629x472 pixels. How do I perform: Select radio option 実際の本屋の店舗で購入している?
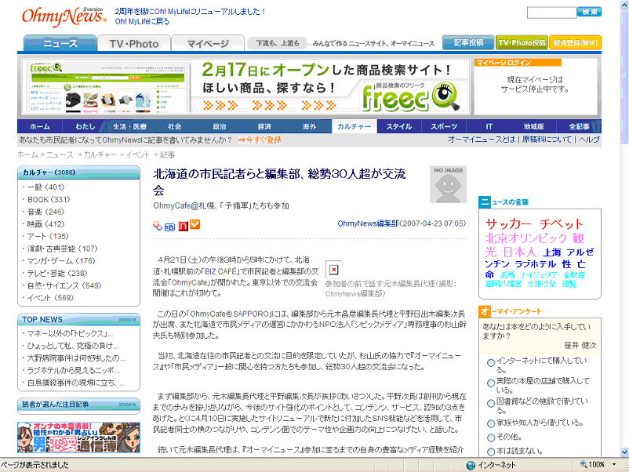pos(491,383)
